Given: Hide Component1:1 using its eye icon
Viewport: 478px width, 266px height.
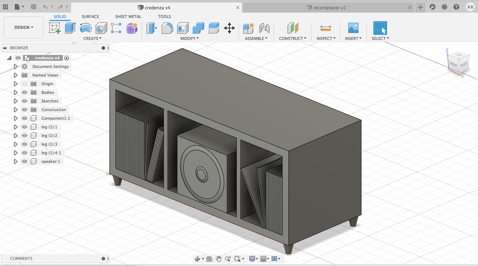Looking at the screenshot, I should coord(25,118).
